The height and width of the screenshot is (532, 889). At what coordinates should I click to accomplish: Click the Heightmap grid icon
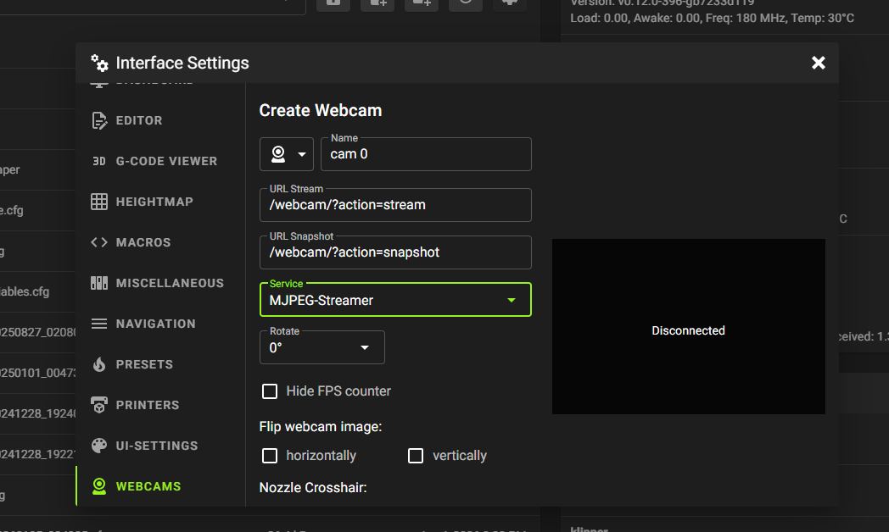99,202
